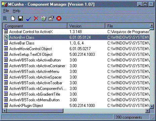
Task: Select ActiveVB5Tools.vbActiveButton row
Action: click(76, 60)
